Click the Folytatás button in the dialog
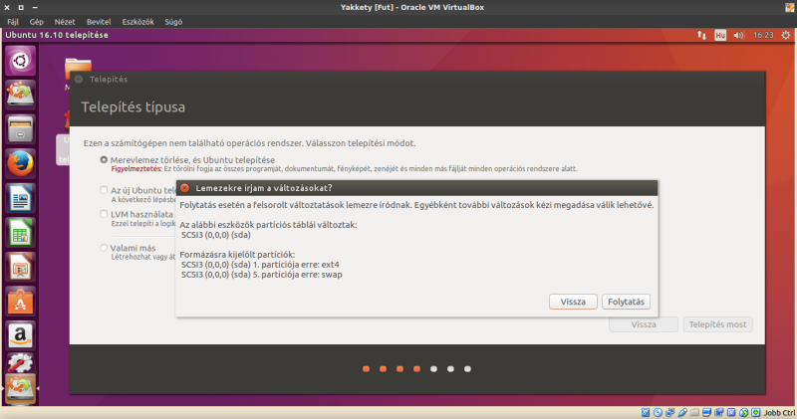The image size is (797, 419). pos(628,301)
